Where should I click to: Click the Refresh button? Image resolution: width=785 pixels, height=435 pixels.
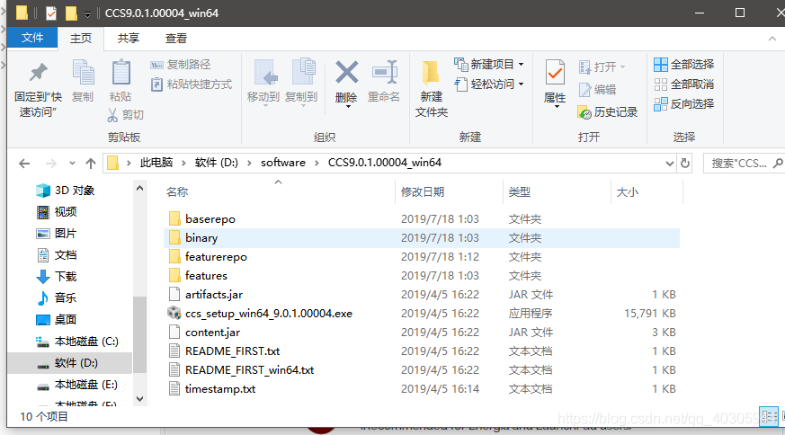point(685,164)
